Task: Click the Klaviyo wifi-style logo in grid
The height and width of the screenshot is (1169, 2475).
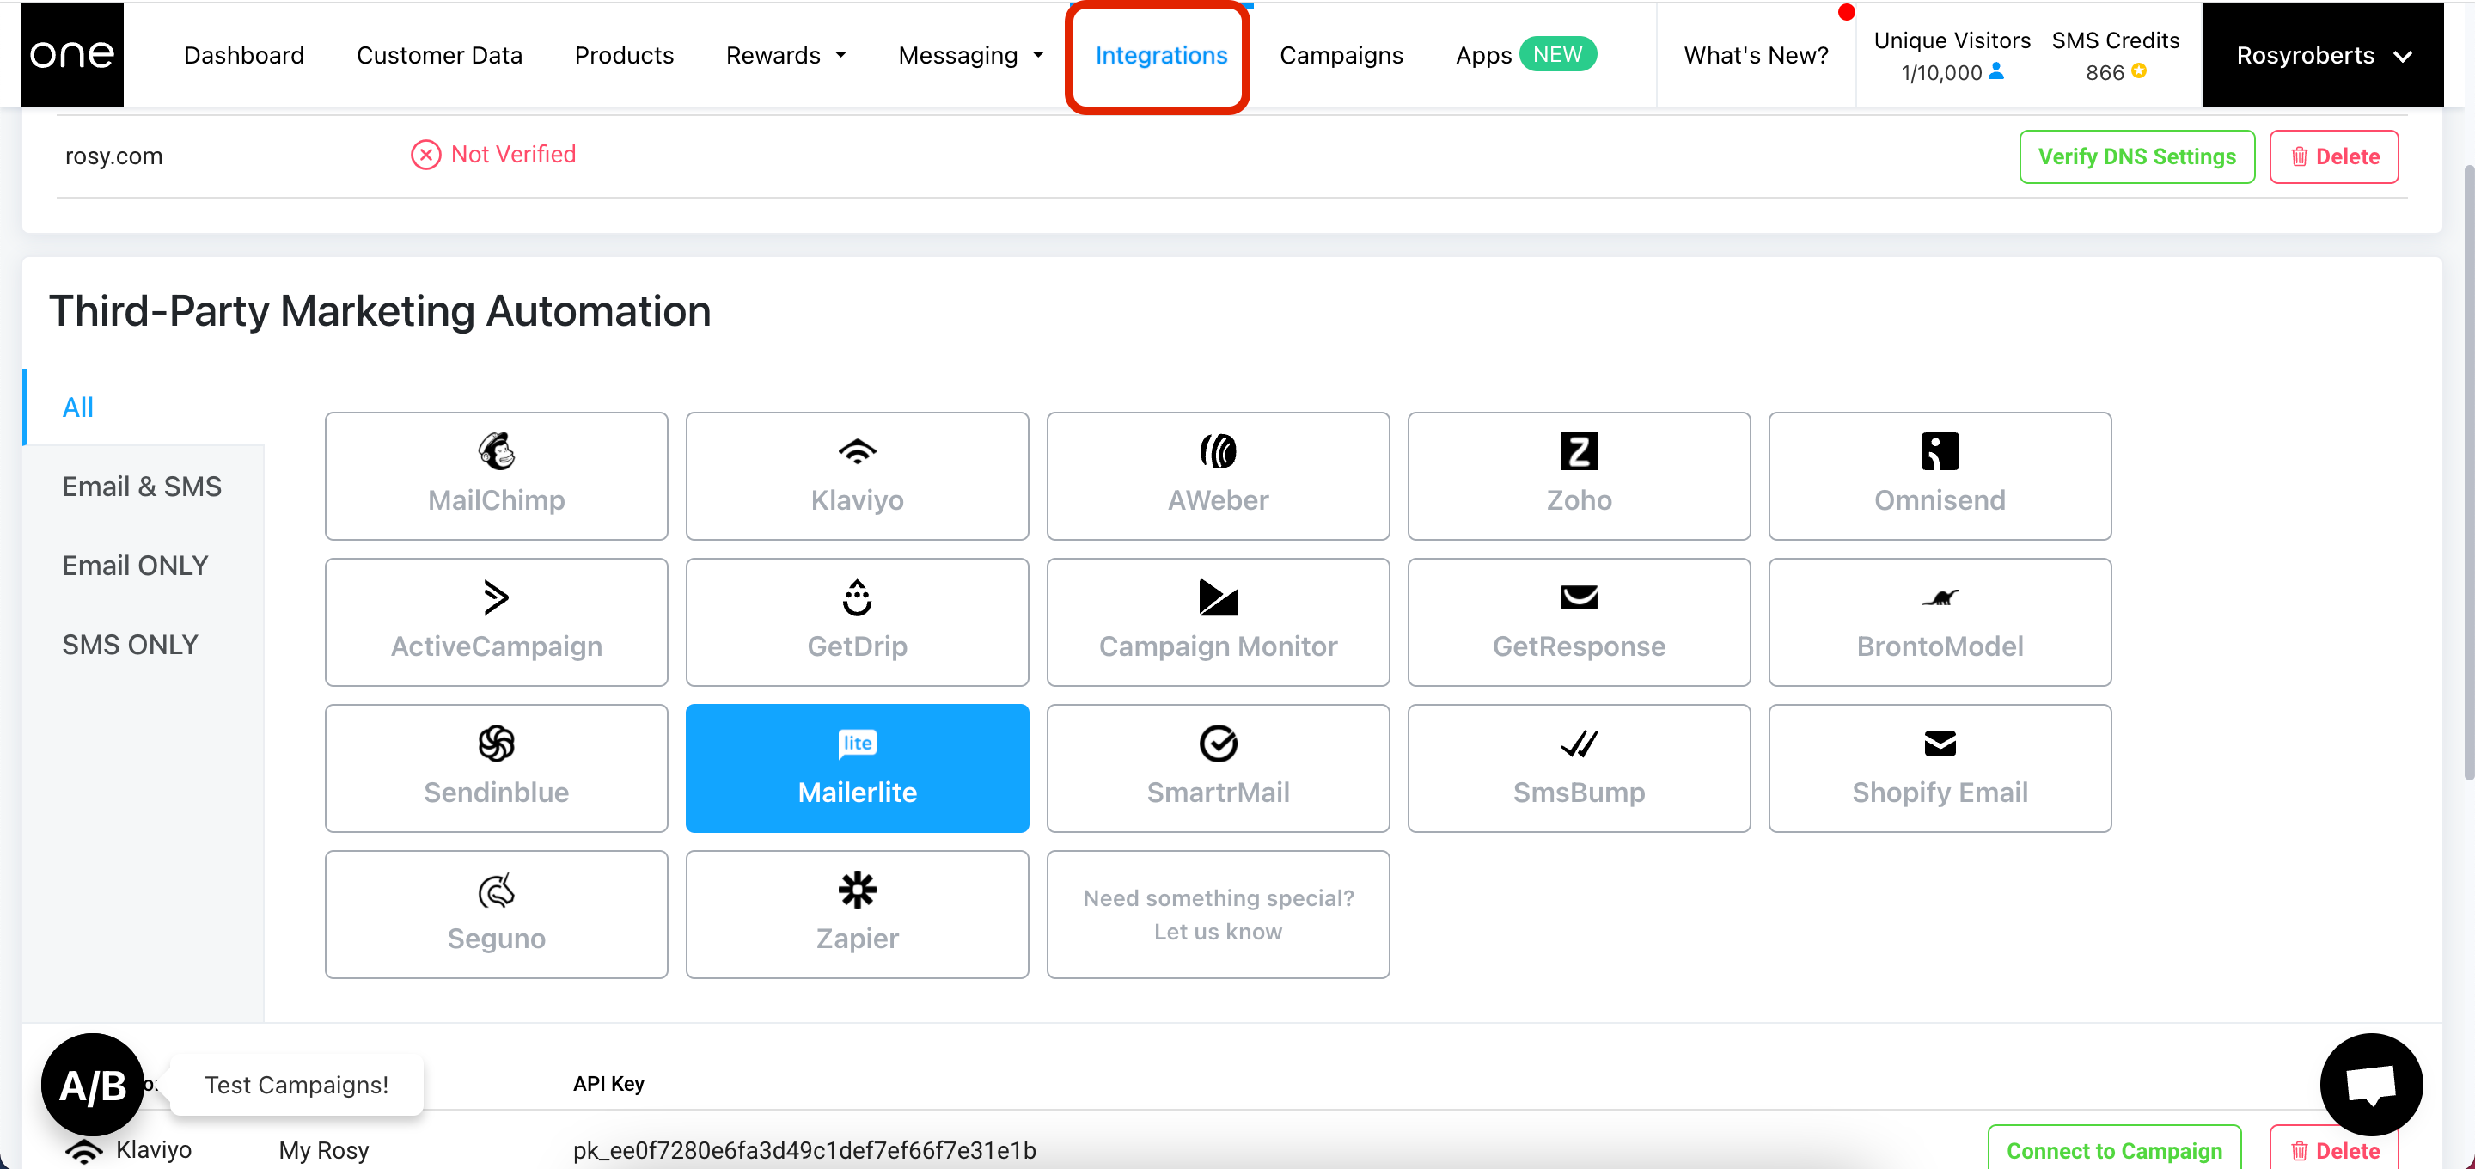Action: coord(857,451)
